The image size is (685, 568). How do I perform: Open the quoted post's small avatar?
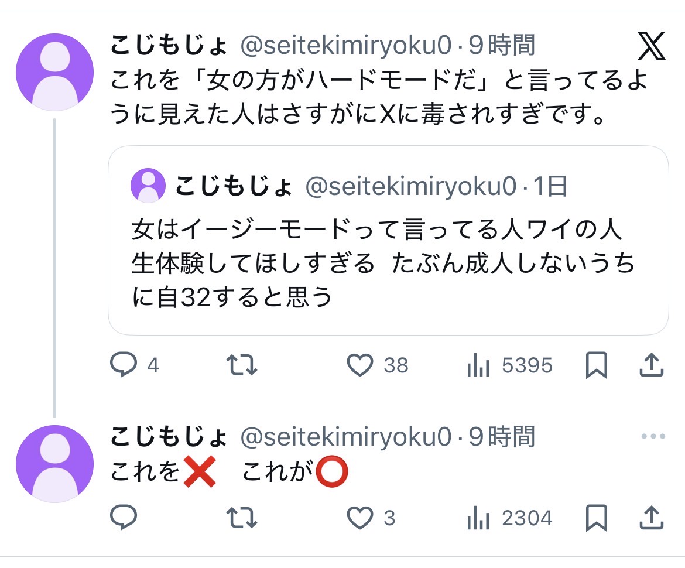pyautogui.click(x=148, y=186)
